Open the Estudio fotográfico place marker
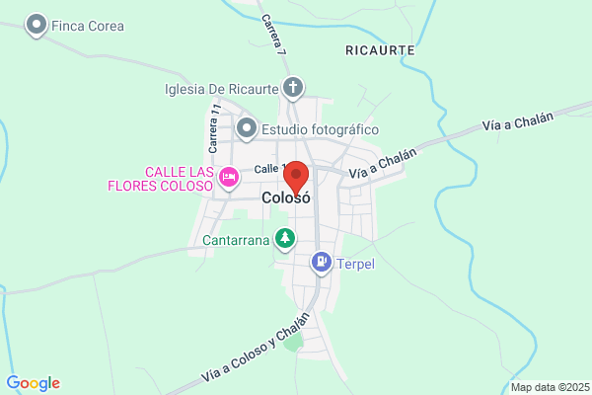Screen dimensions: 592x395 click(x=247, y=128)
